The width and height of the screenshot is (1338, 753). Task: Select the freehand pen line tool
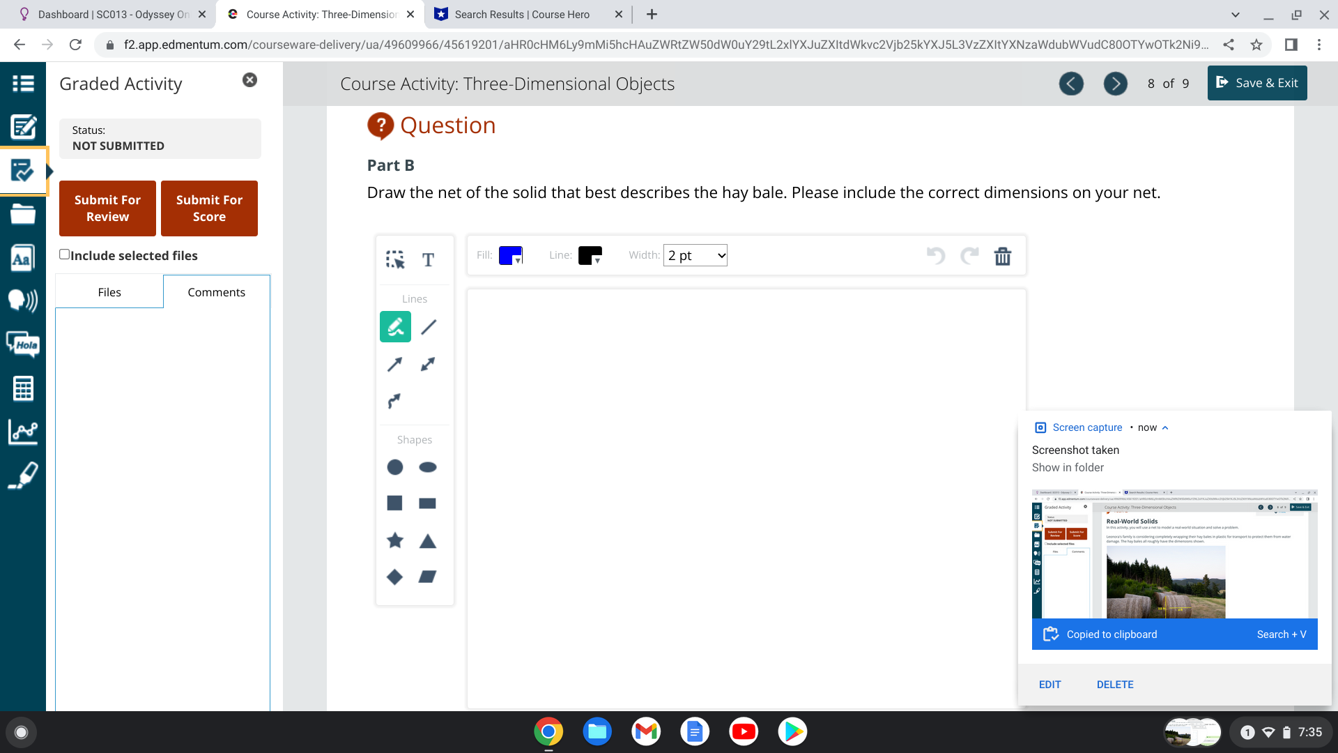[x=395, y=326]
